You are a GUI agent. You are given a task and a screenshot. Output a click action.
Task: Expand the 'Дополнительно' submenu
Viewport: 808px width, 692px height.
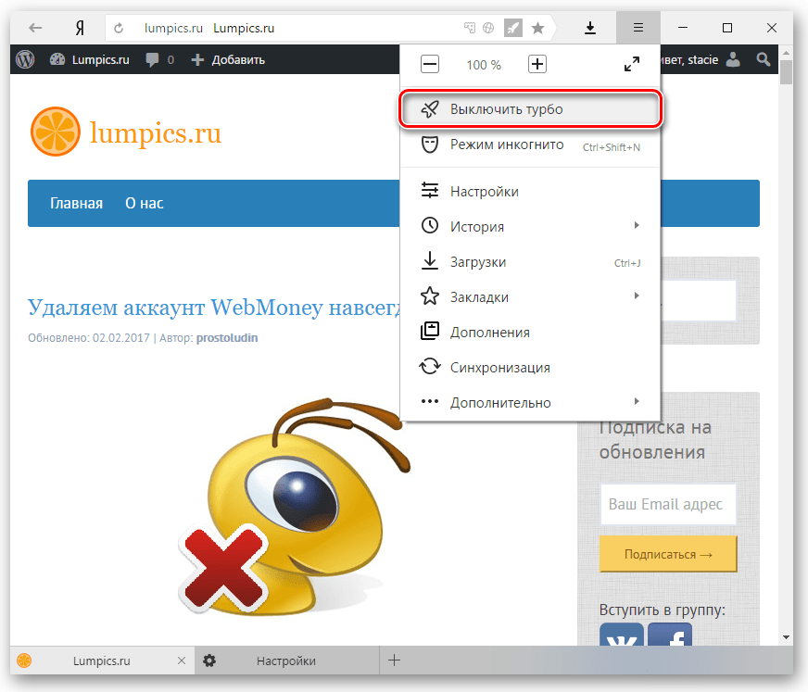point(530,403)
